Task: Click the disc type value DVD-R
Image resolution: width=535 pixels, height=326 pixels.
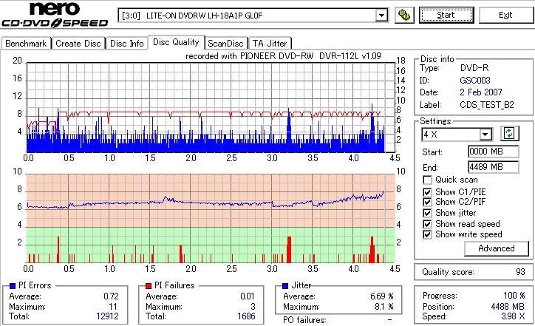Action: click(x=474, y=68)
